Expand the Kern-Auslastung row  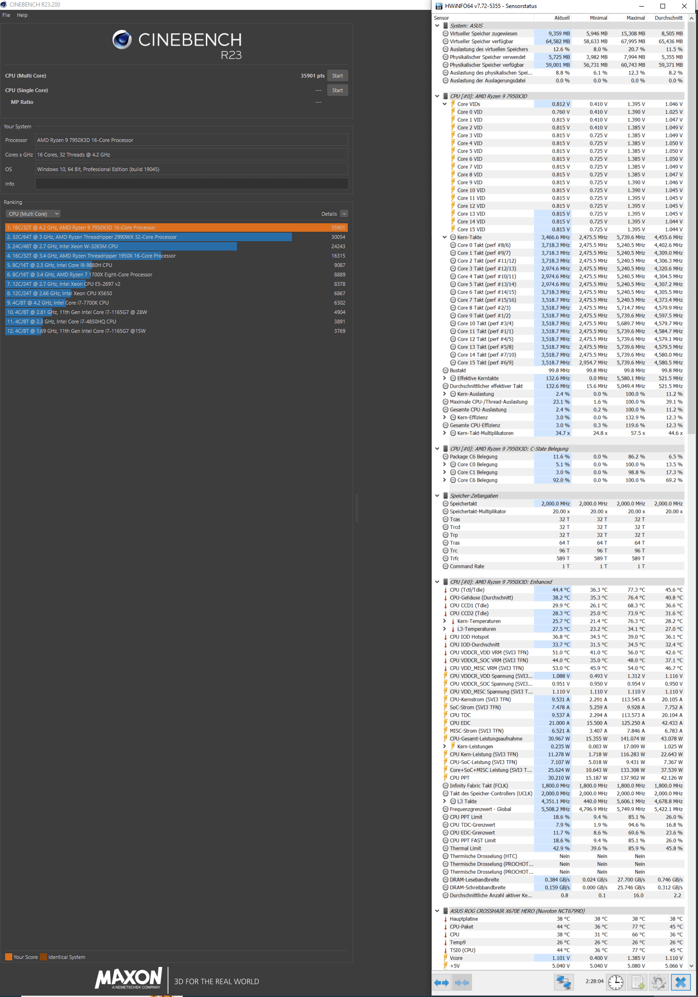click(x=445, y=394)
